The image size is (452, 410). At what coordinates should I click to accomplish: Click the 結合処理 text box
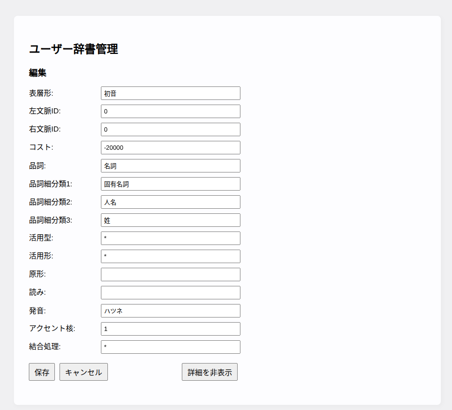170,347
